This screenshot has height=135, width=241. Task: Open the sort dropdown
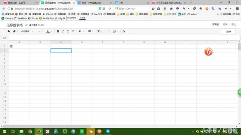pyautogui.click(x=116, y=31)
